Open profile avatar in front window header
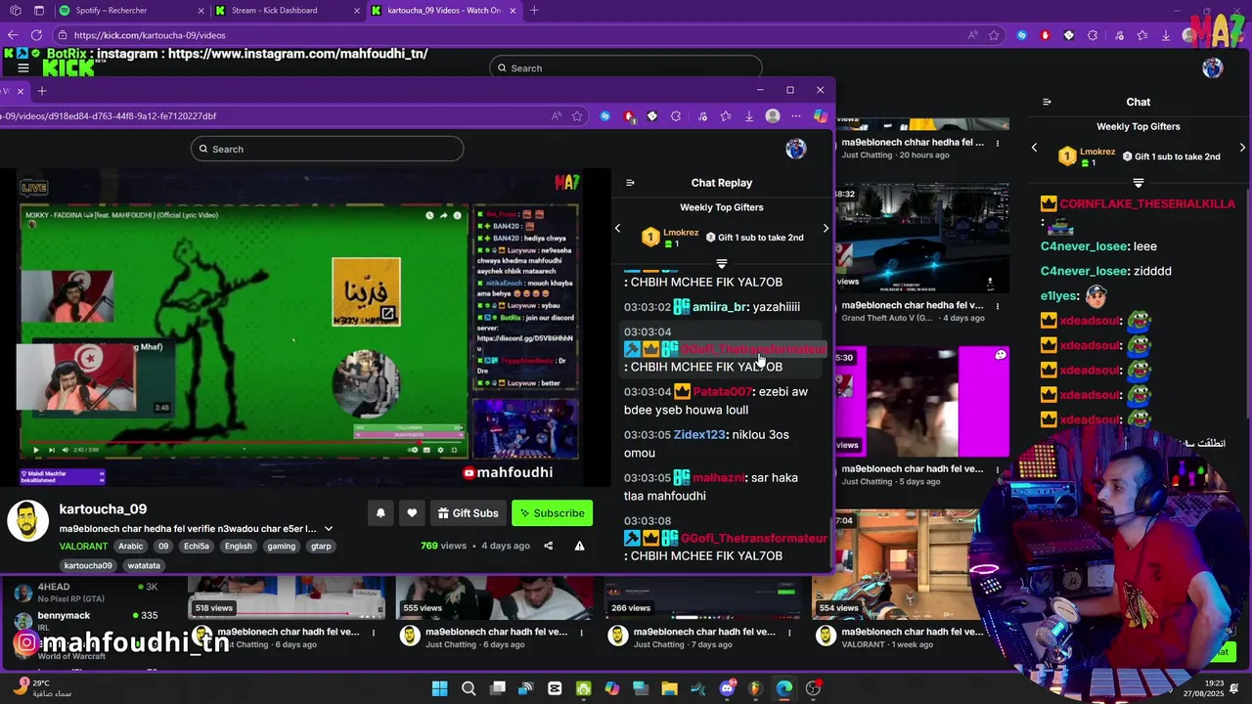The height and width of the screenshot is (704, 1252). click(x=796, y=149)
